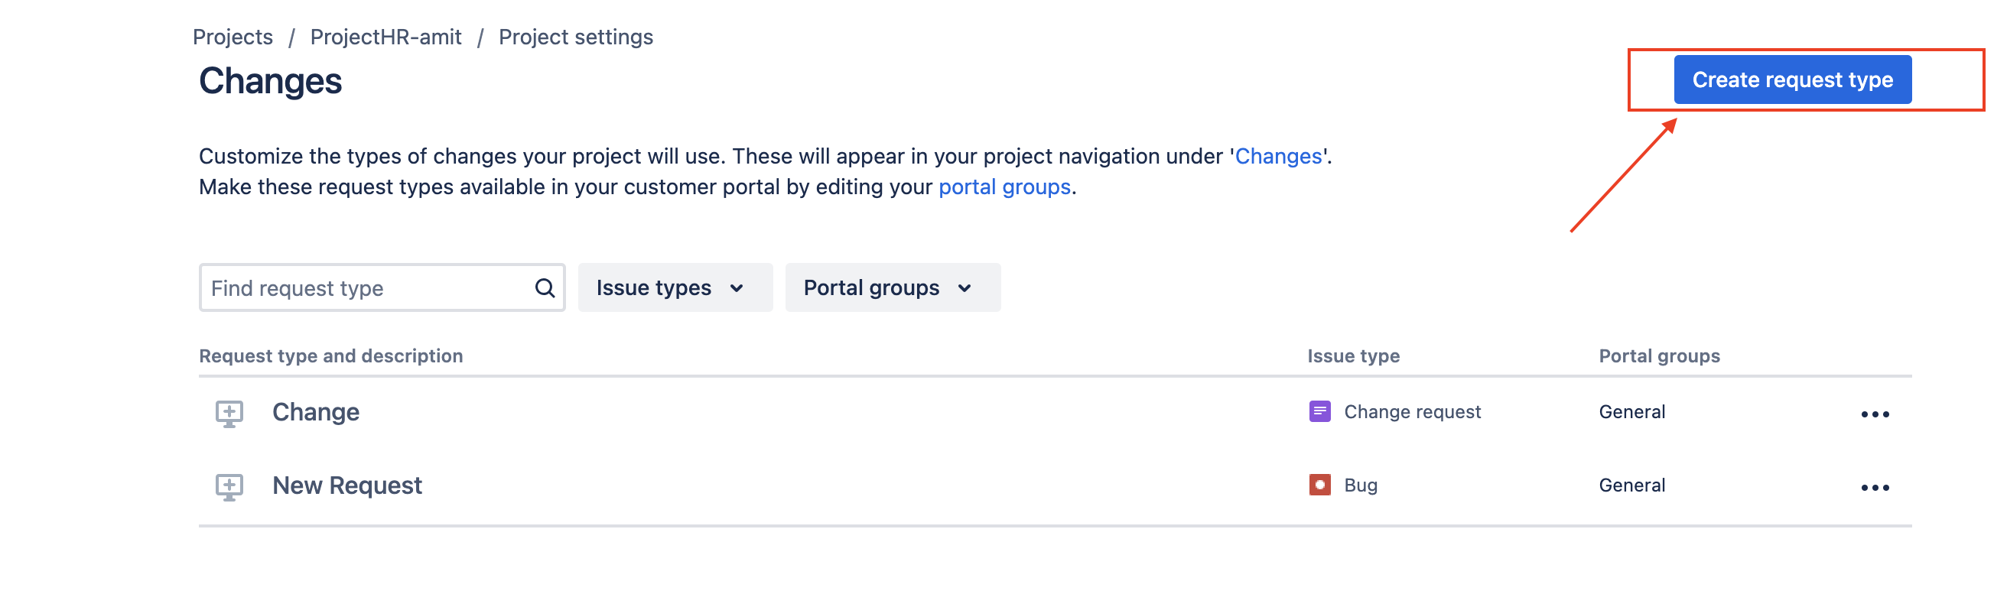Click the Portal groups column header

pyautogui.click(x=1659, y=356)
